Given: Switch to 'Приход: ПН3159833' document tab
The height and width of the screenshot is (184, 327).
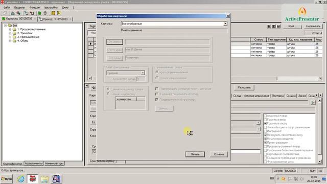Looking at the screenshot, I should pos(55,19).
